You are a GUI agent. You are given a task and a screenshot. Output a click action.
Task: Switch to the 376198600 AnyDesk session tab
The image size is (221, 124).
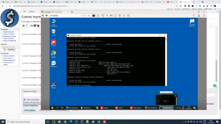[60, 12]
